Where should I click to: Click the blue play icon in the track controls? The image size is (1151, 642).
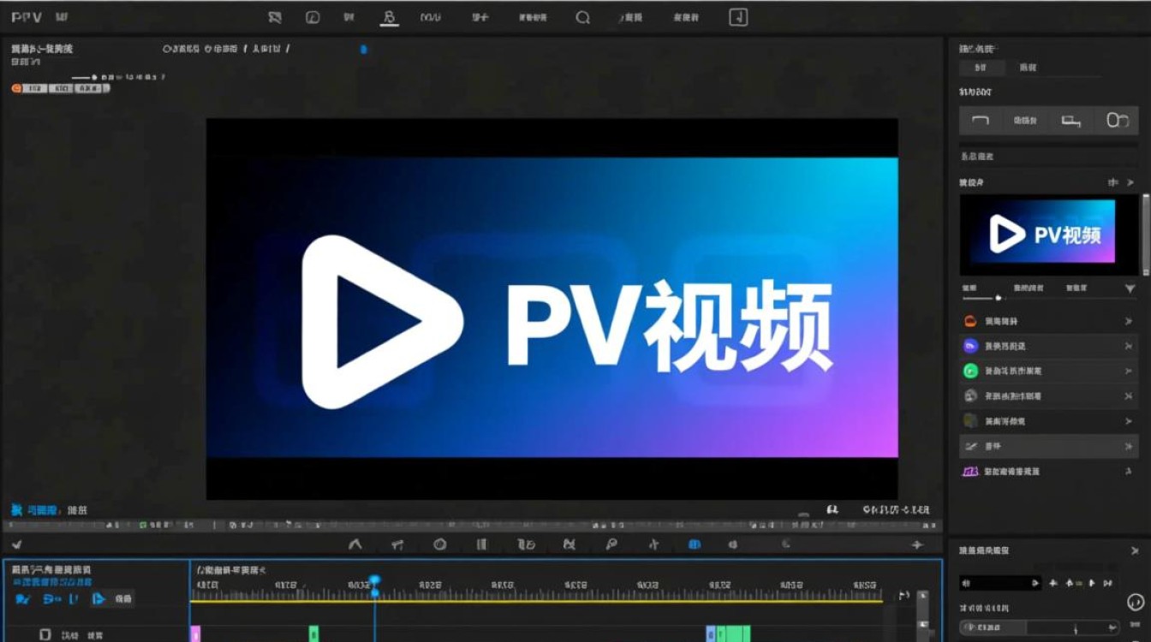pyautogui.click(x=98, y=599)
